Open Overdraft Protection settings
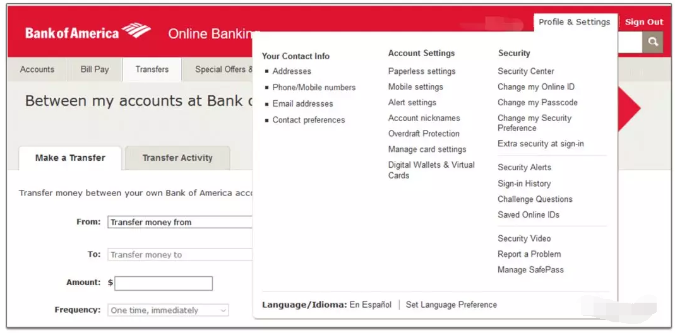 point(424,134)
